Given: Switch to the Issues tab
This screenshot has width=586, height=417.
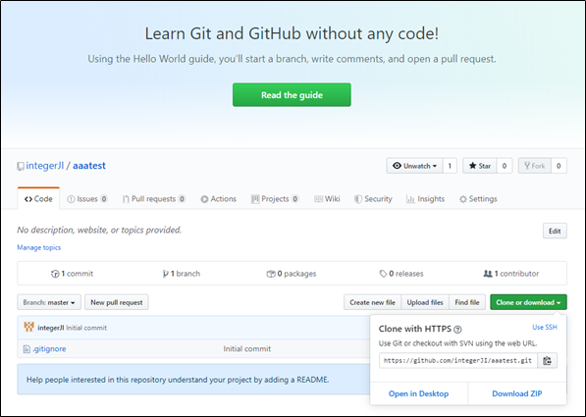Looking at the screenshot, I should [x=87, y=199].
